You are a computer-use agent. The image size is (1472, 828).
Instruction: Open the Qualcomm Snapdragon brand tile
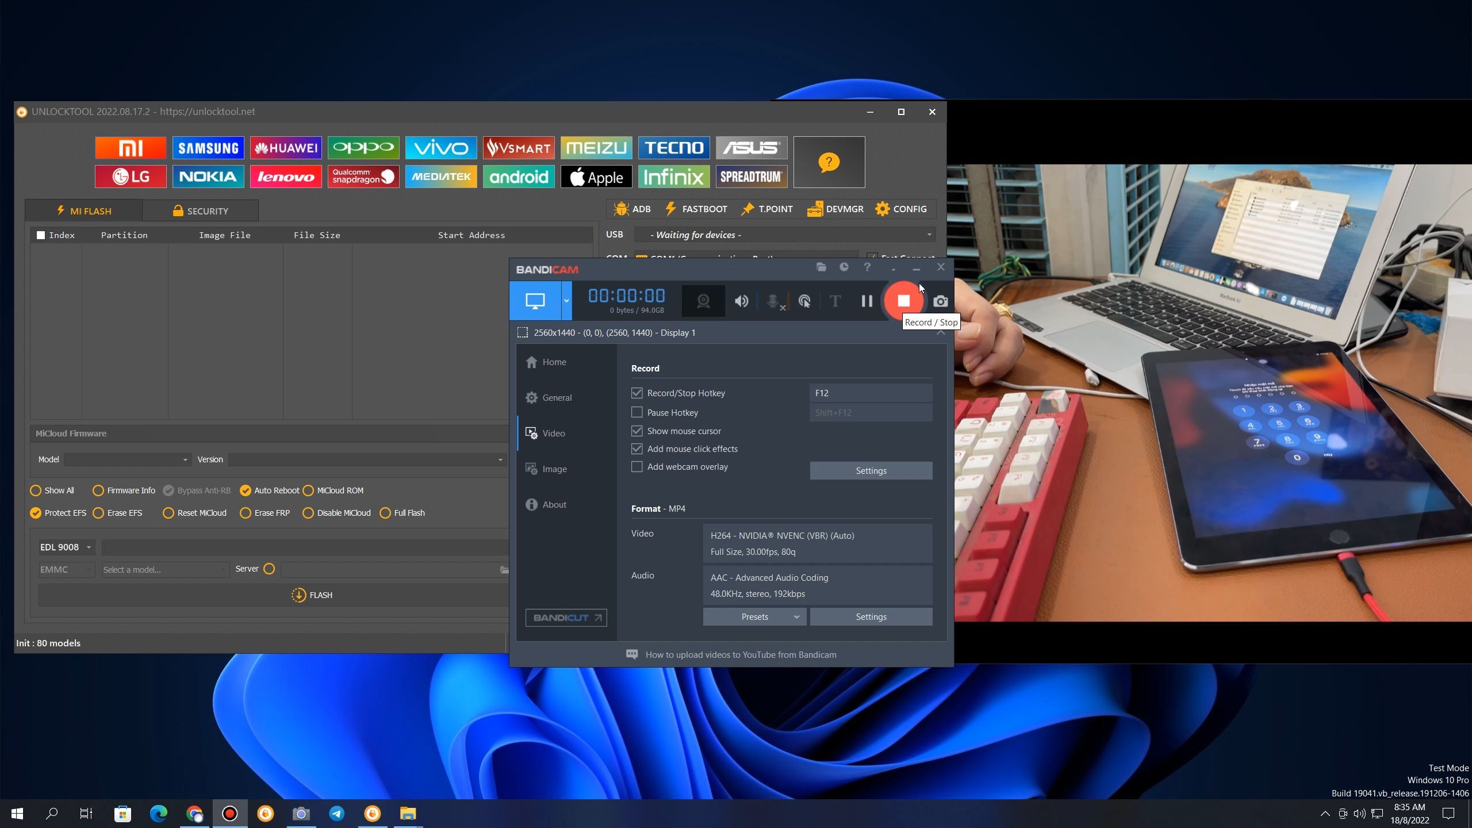[x=363, y=177]
